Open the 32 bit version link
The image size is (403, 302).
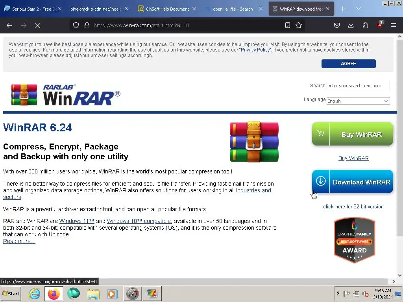point(353,207)
